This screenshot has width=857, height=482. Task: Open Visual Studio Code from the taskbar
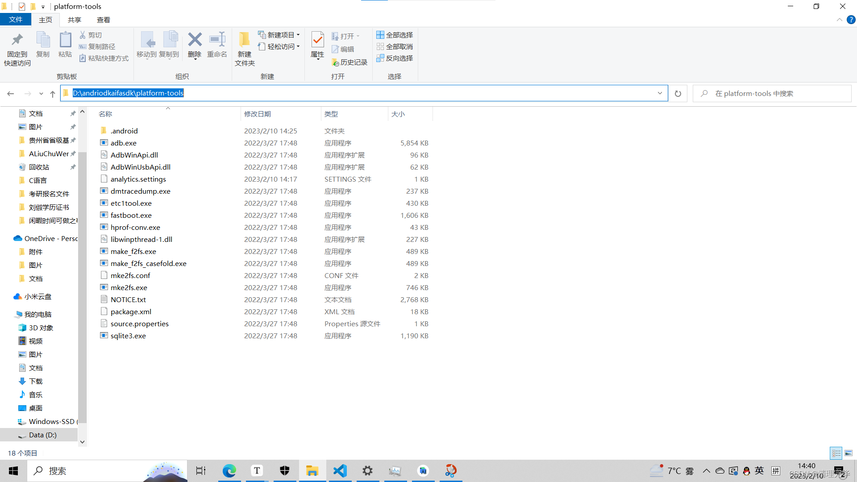click(340, 471)
